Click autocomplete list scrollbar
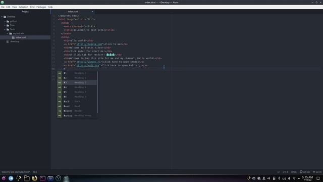 point(97,92)
